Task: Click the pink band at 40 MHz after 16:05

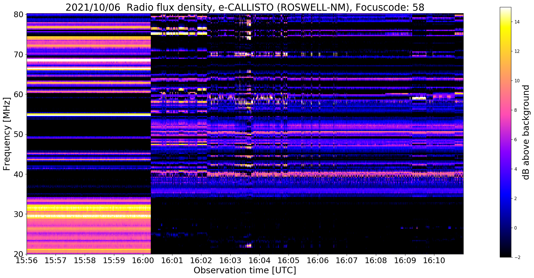Action: coord(376,173)
